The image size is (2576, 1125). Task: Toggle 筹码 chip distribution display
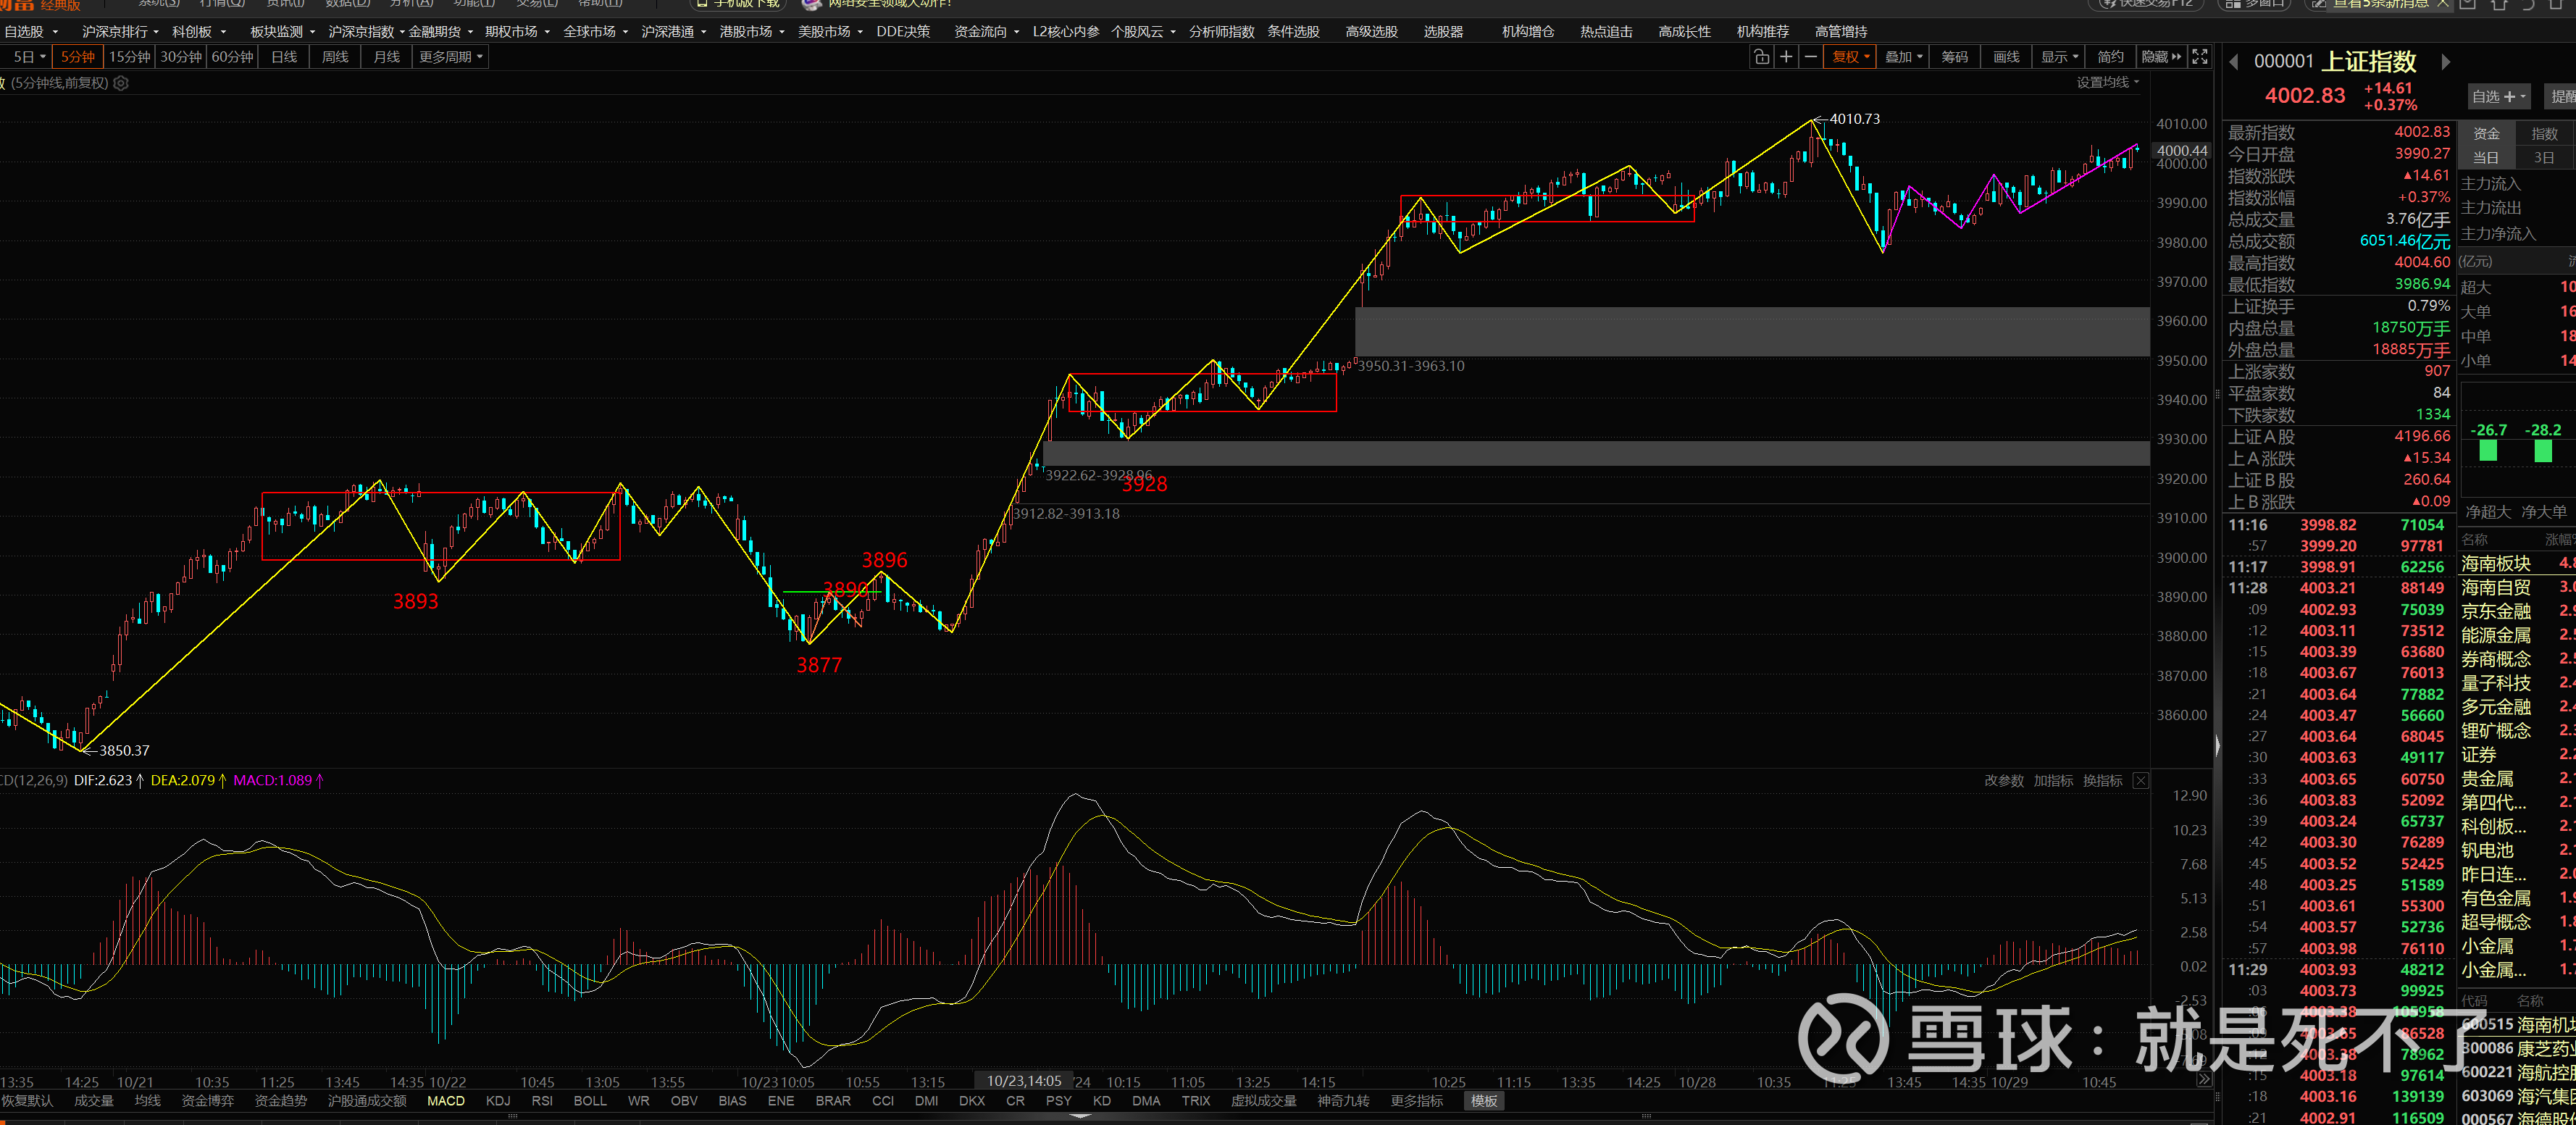point(1954,57)
